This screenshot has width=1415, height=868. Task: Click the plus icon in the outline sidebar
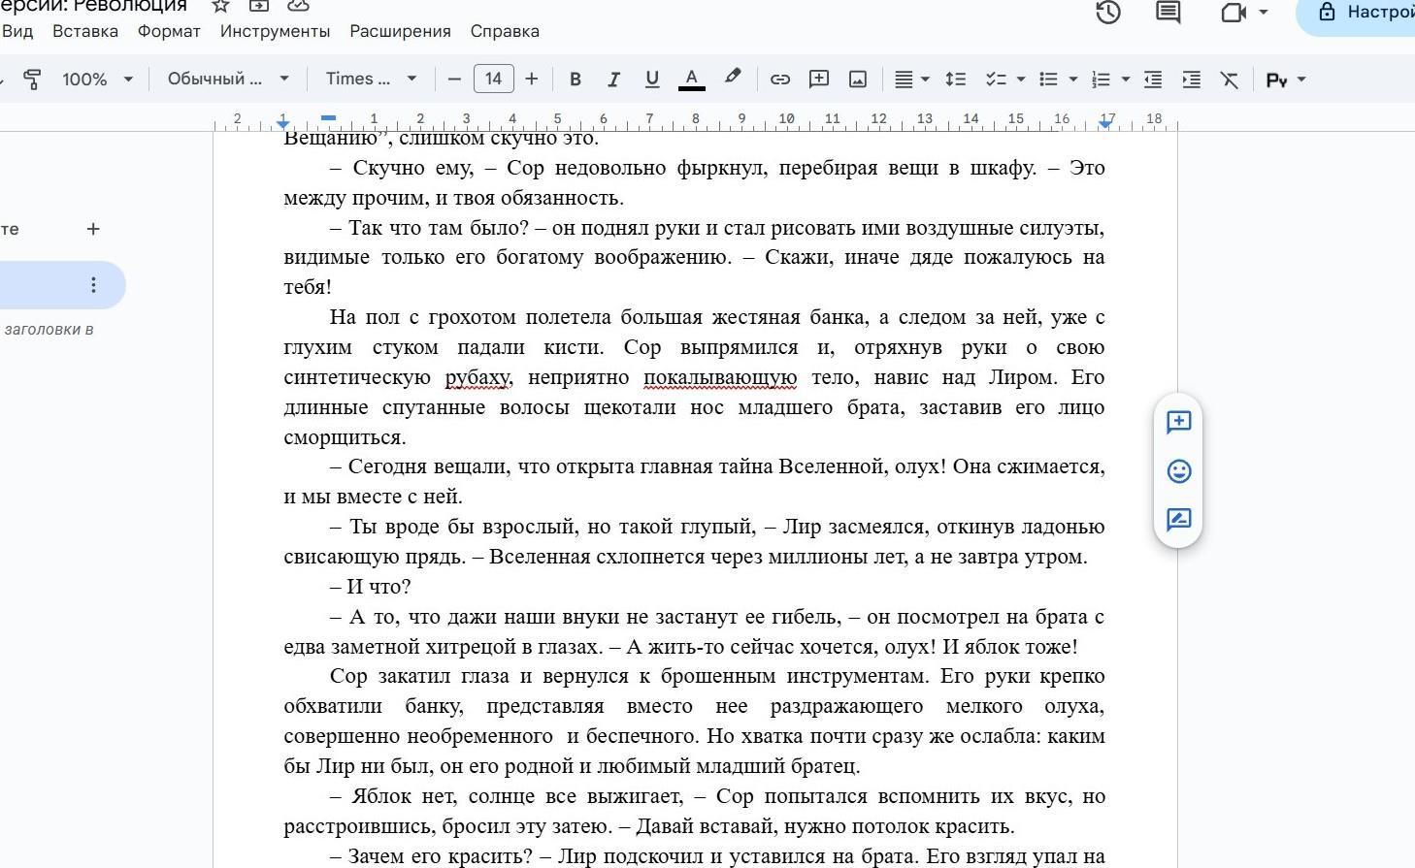(x=93, y=229)
